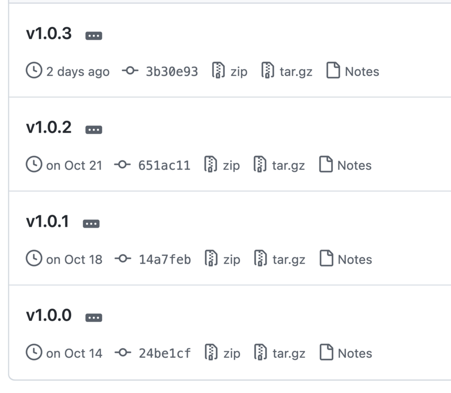Click the commit icon next to 24be1cf
Screen dimensions: 451x393
[x=122, y=353]
